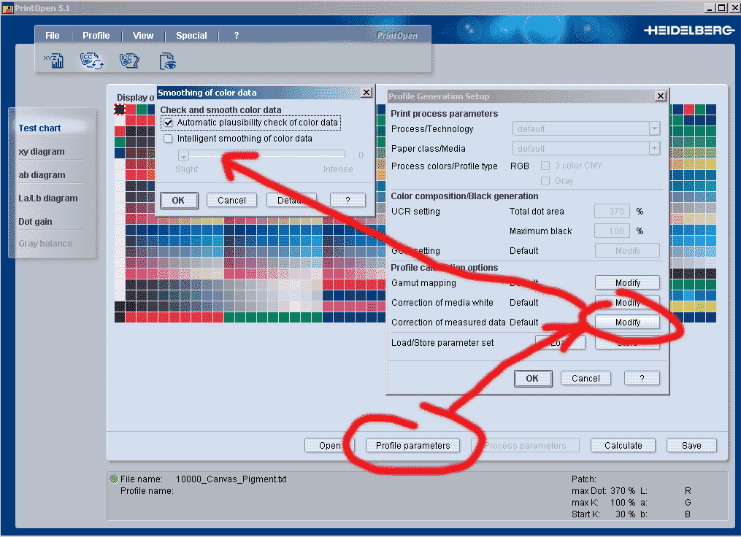Enable Intelligent smoothing of color data
Viewport: 741px width, 537px height.
[x=168, y=139]
